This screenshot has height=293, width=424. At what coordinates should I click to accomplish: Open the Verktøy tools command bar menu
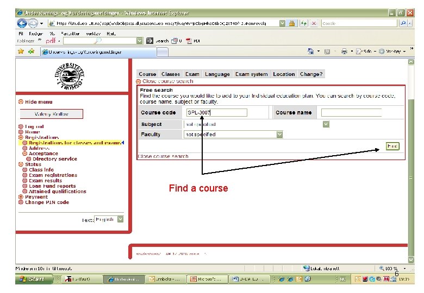(x=392, y=51)
